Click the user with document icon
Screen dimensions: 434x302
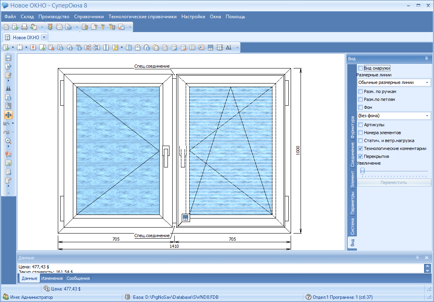click(34, 27)
